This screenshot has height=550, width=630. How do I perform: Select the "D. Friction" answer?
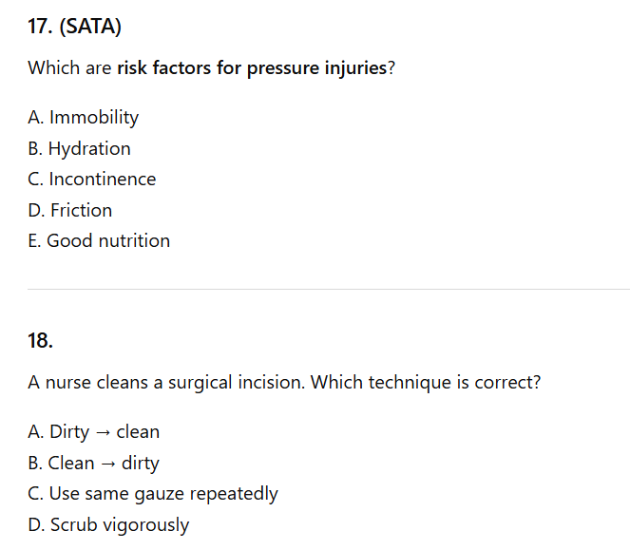[x=70, y=210]
